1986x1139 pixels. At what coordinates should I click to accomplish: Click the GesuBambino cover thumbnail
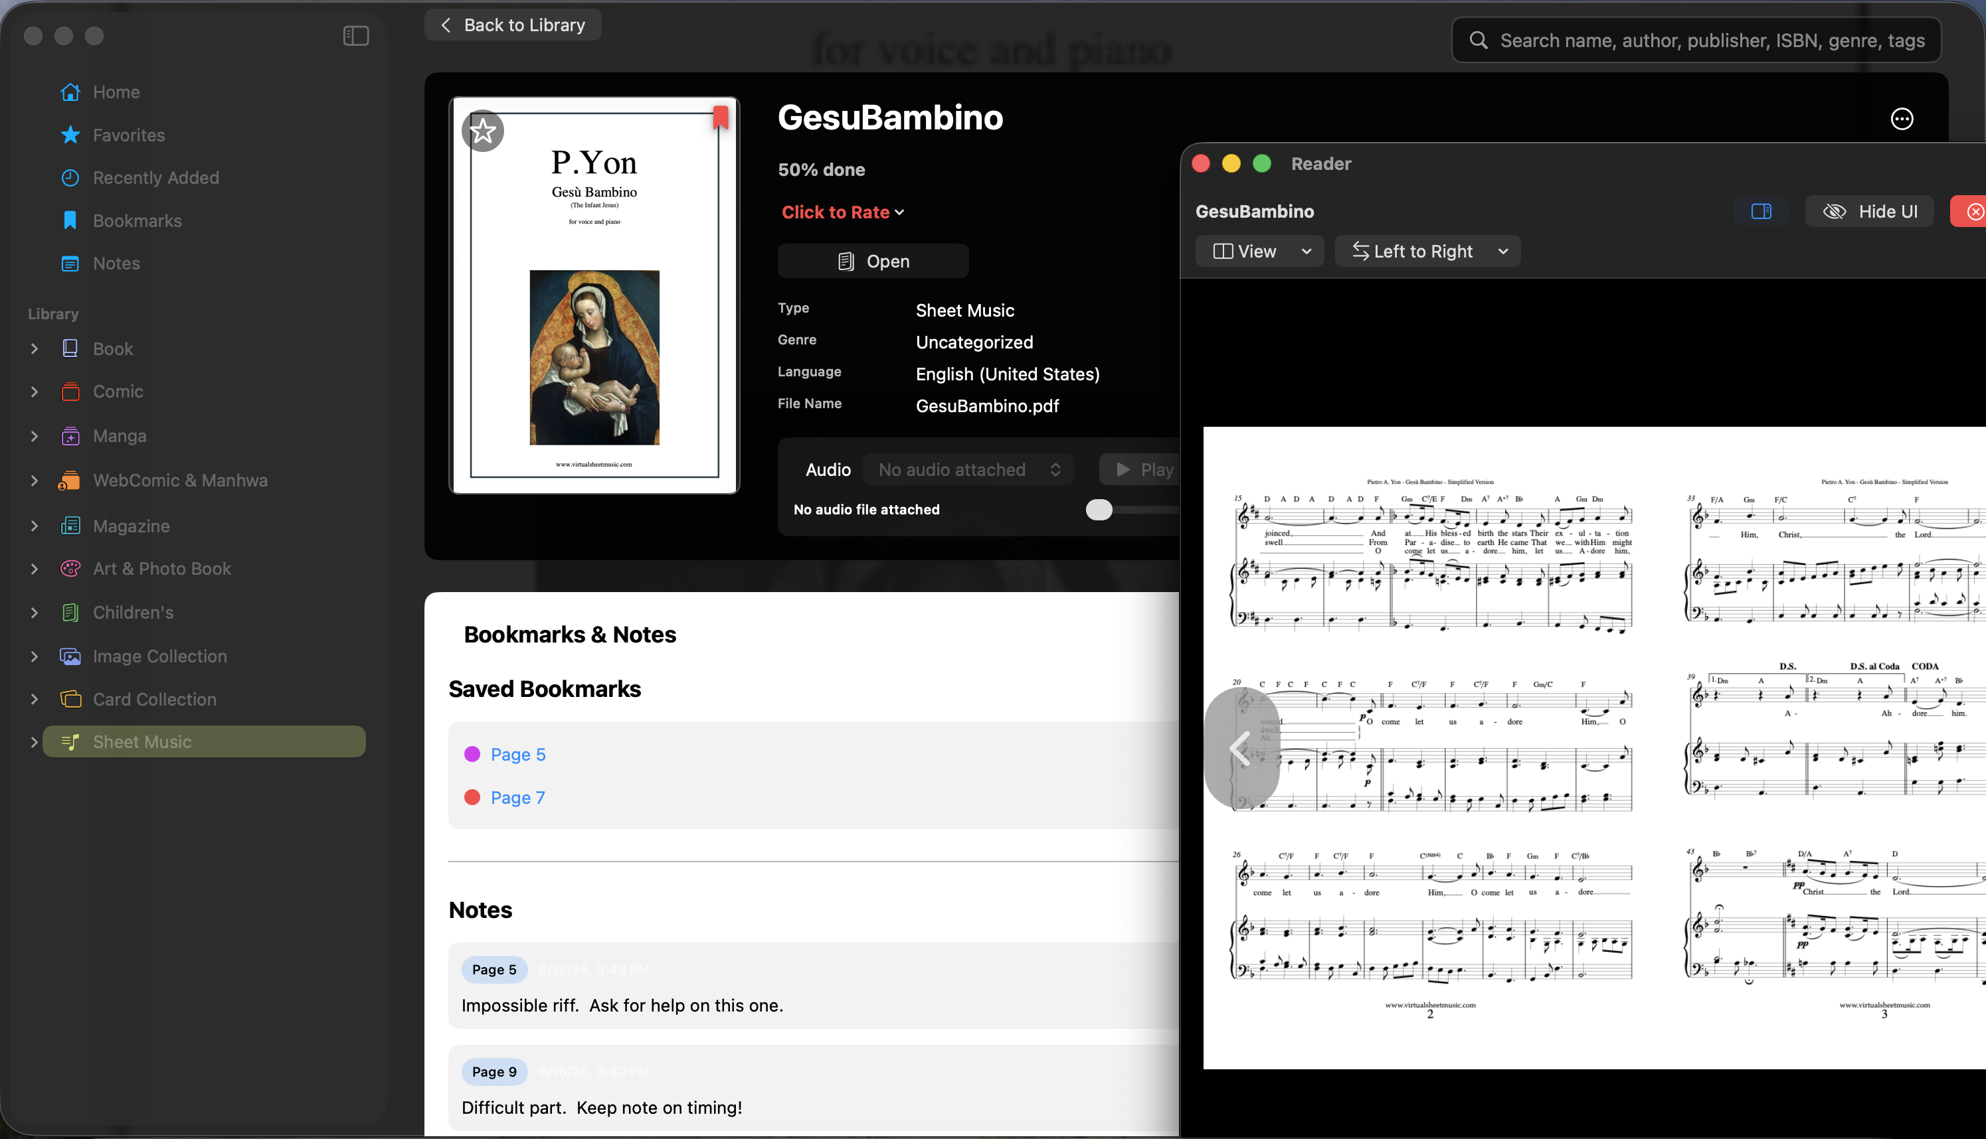click(x=594, y=295)
